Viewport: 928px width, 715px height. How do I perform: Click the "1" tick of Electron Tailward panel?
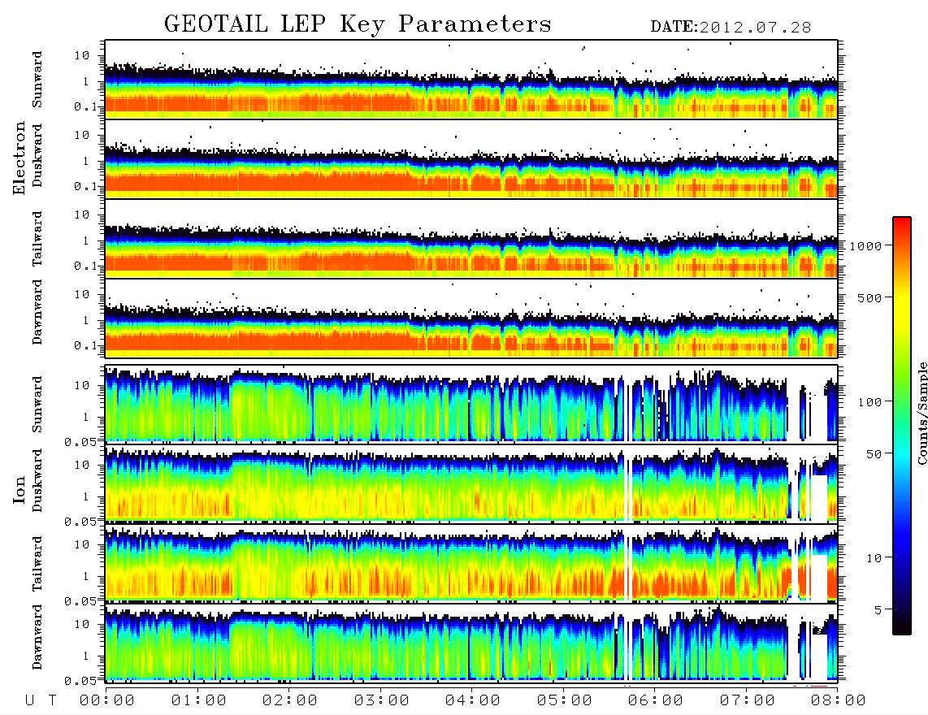(86, 240)
